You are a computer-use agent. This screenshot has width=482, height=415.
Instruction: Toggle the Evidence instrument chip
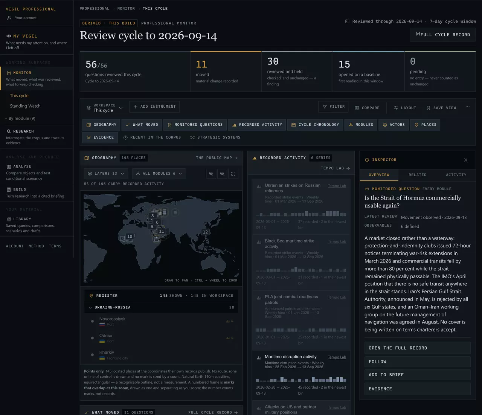tap(100, 137)
